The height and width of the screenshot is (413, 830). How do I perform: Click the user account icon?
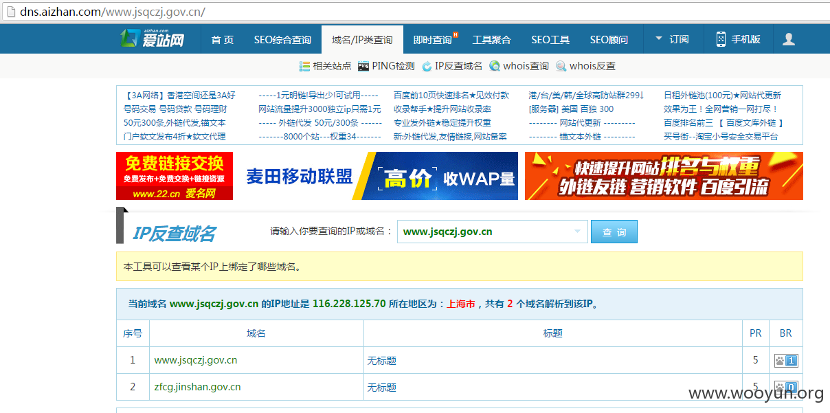pos(789,39)
